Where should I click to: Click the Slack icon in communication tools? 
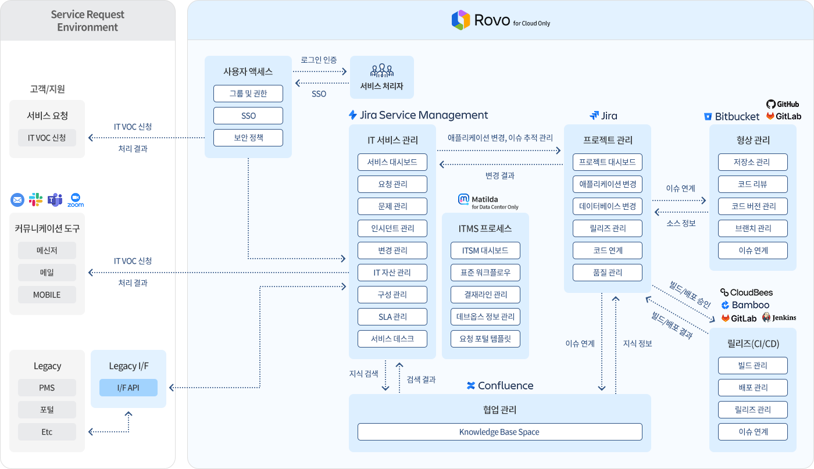coord(36,199)
